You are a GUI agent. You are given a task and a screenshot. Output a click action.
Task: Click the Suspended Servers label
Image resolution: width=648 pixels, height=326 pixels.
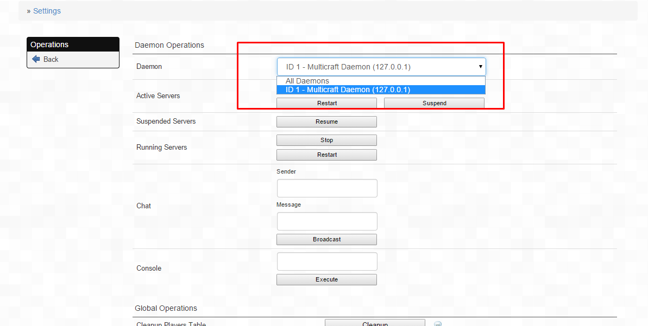pyautogui.click(x=166, y=122)
